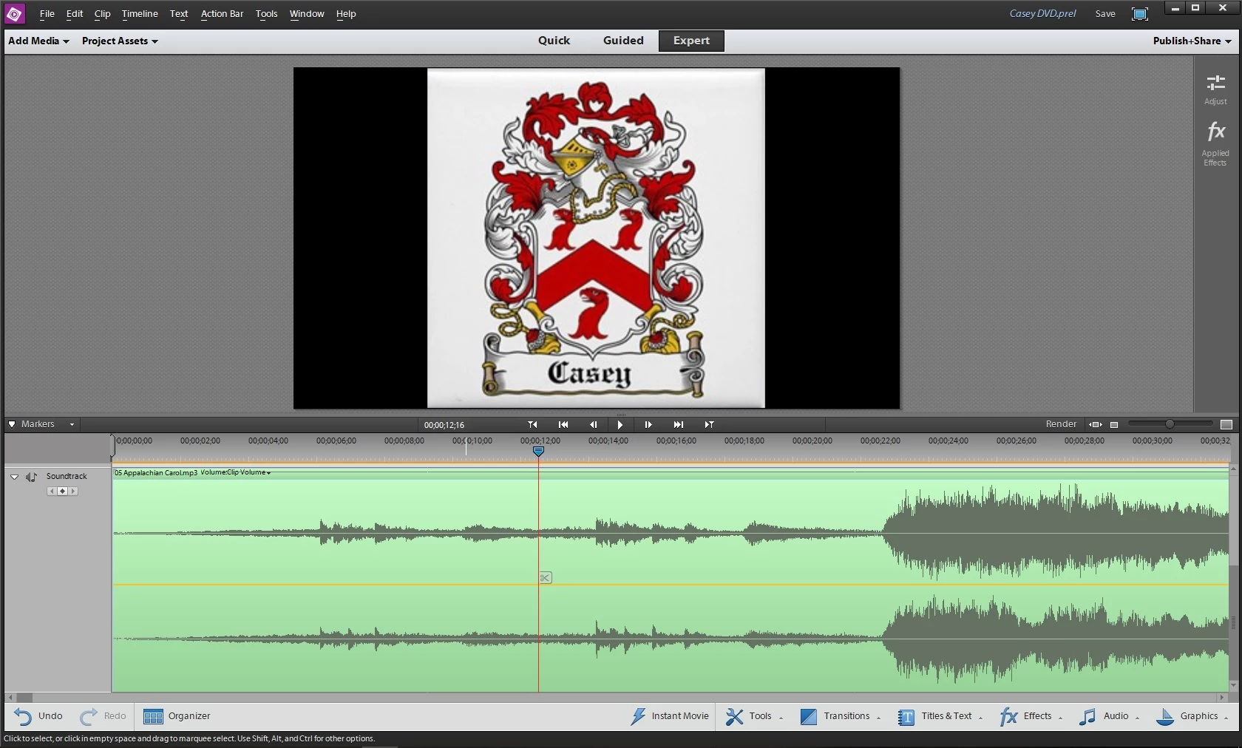
Task: Click the timeline zoom slider handle
Action: coord(1170,424)
